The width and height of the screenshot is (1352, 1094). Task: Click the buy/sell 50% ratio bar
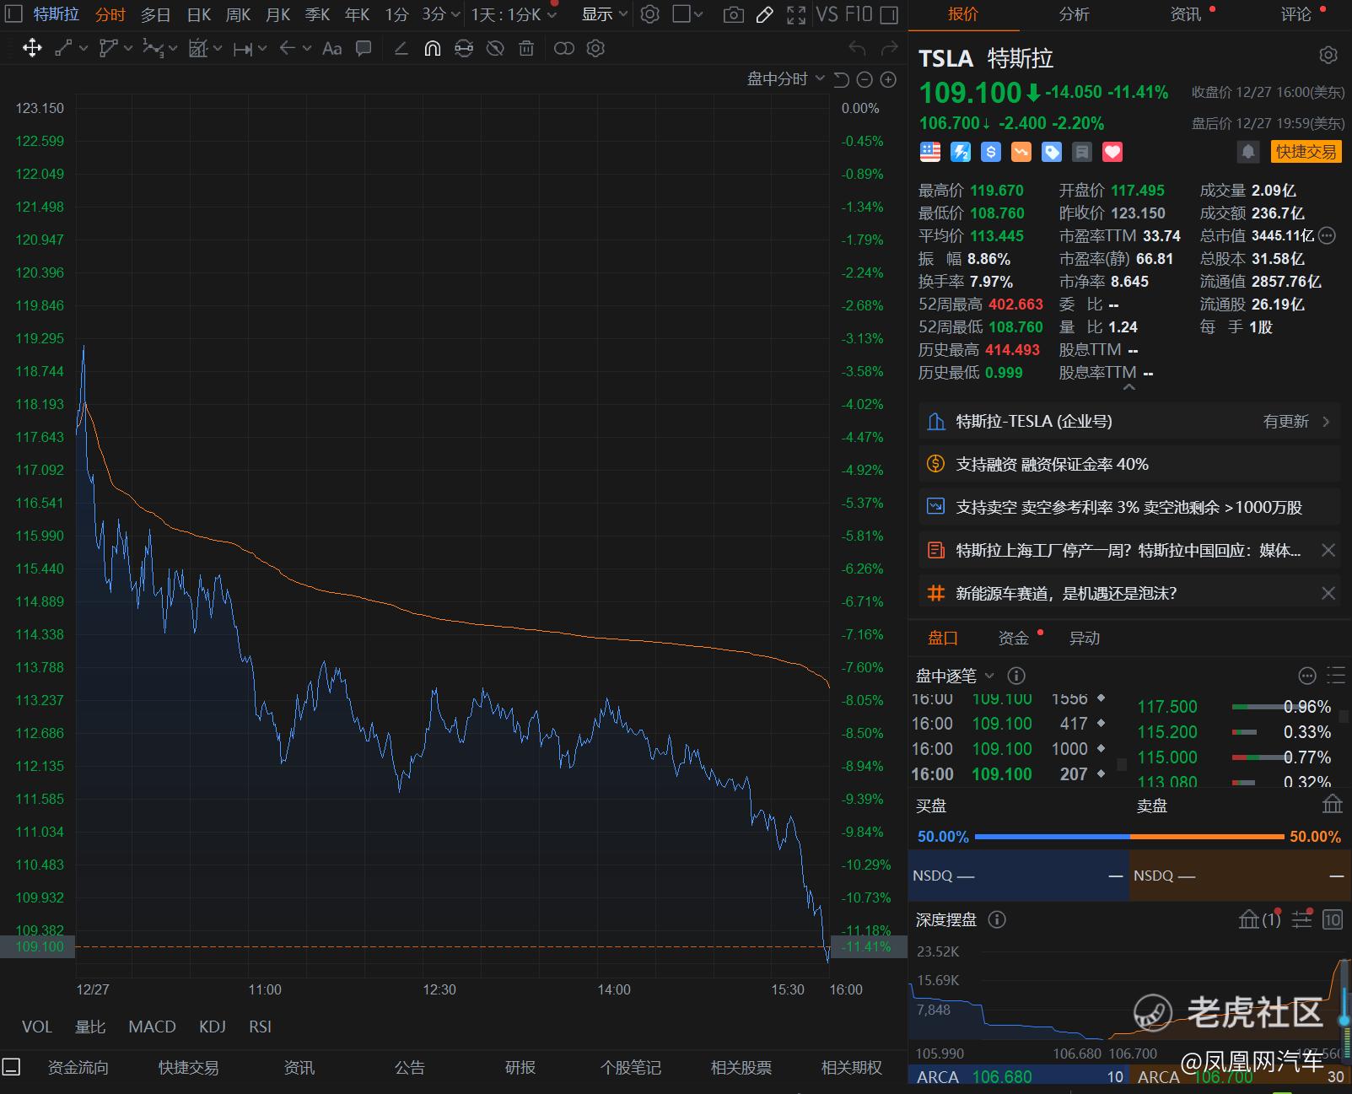(1129, 837)
